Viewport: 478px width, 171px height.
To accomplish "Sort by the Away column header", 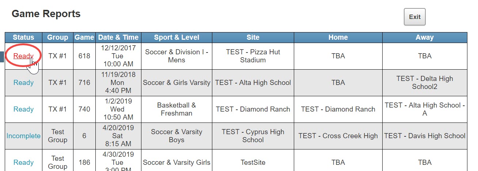I will click(425, 37).
